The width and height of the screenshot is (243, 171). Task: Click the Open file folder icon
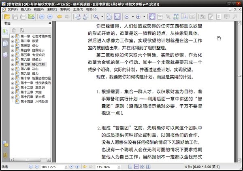[x=7, y=17]
